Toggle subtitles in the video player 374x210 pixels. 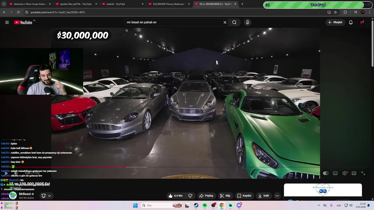tap(335, 173)
